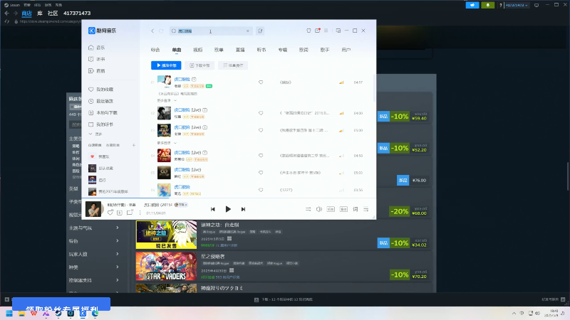
Task: Refresh the Kugou search results page
Action: [161, 31]
